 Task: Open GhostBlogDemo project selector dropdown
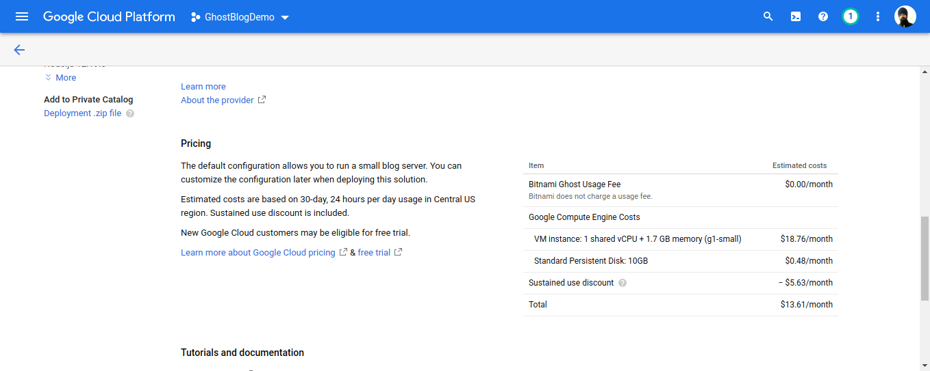click(x=240, y=17)
